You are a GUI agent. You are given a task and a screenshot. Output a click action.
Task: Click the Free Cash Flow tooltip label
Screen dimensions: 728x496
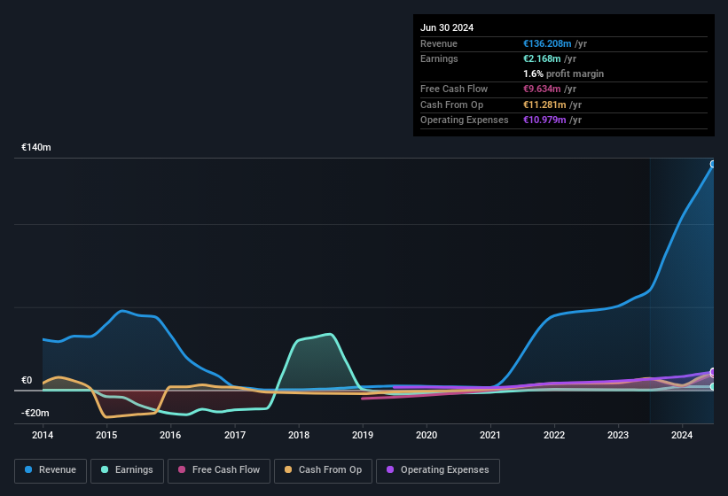pyautogui.click(x=454, y=89)
